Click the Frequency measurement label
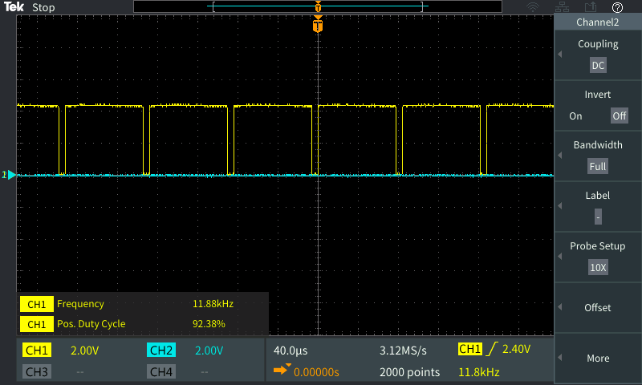 click(x=80, y=304)
